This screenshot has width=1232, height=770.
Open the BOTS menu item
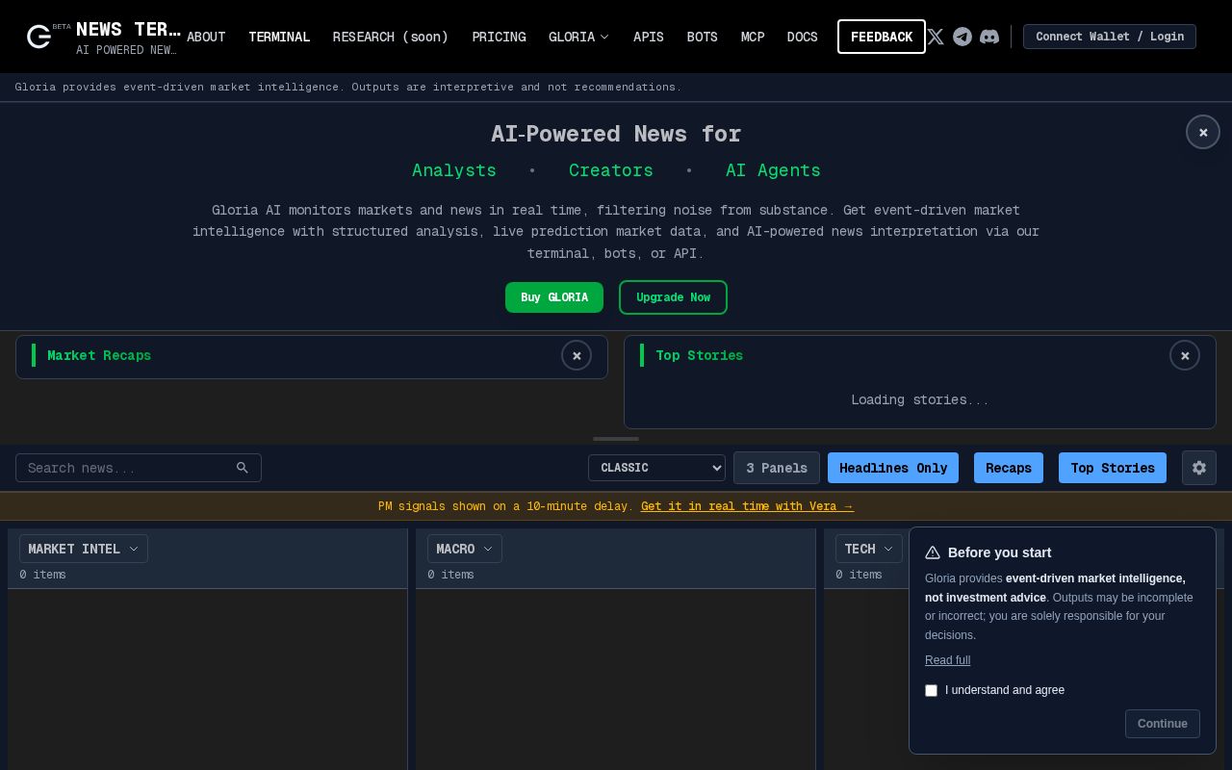(x=702, y=37)
